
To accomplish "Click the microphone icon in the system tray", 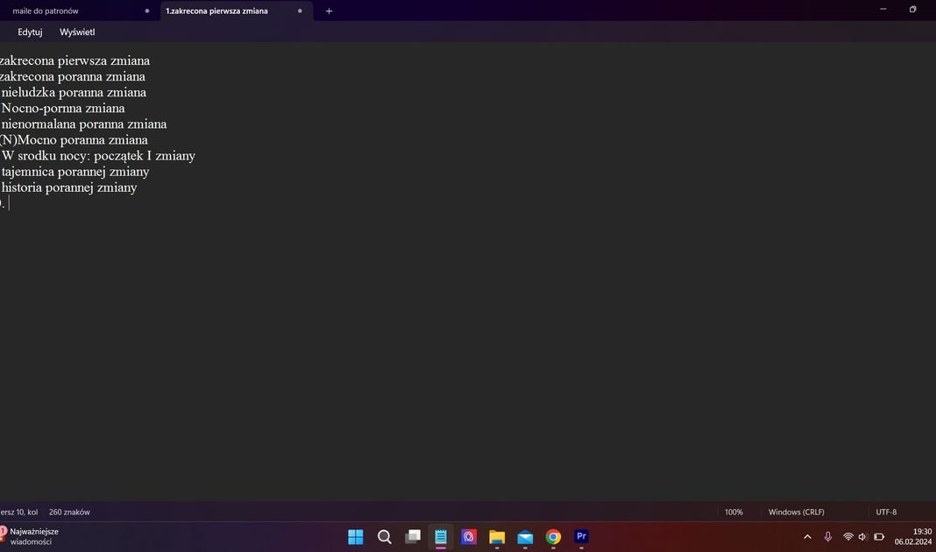I will pyautogui.click(x=827, y=537).
